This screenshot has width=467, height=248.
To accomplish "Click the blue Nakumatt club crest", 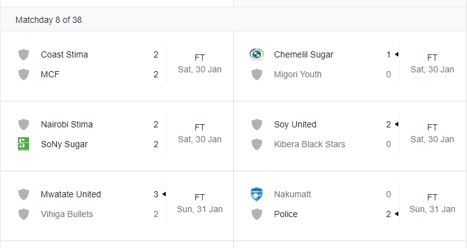I will coord(257,194).
